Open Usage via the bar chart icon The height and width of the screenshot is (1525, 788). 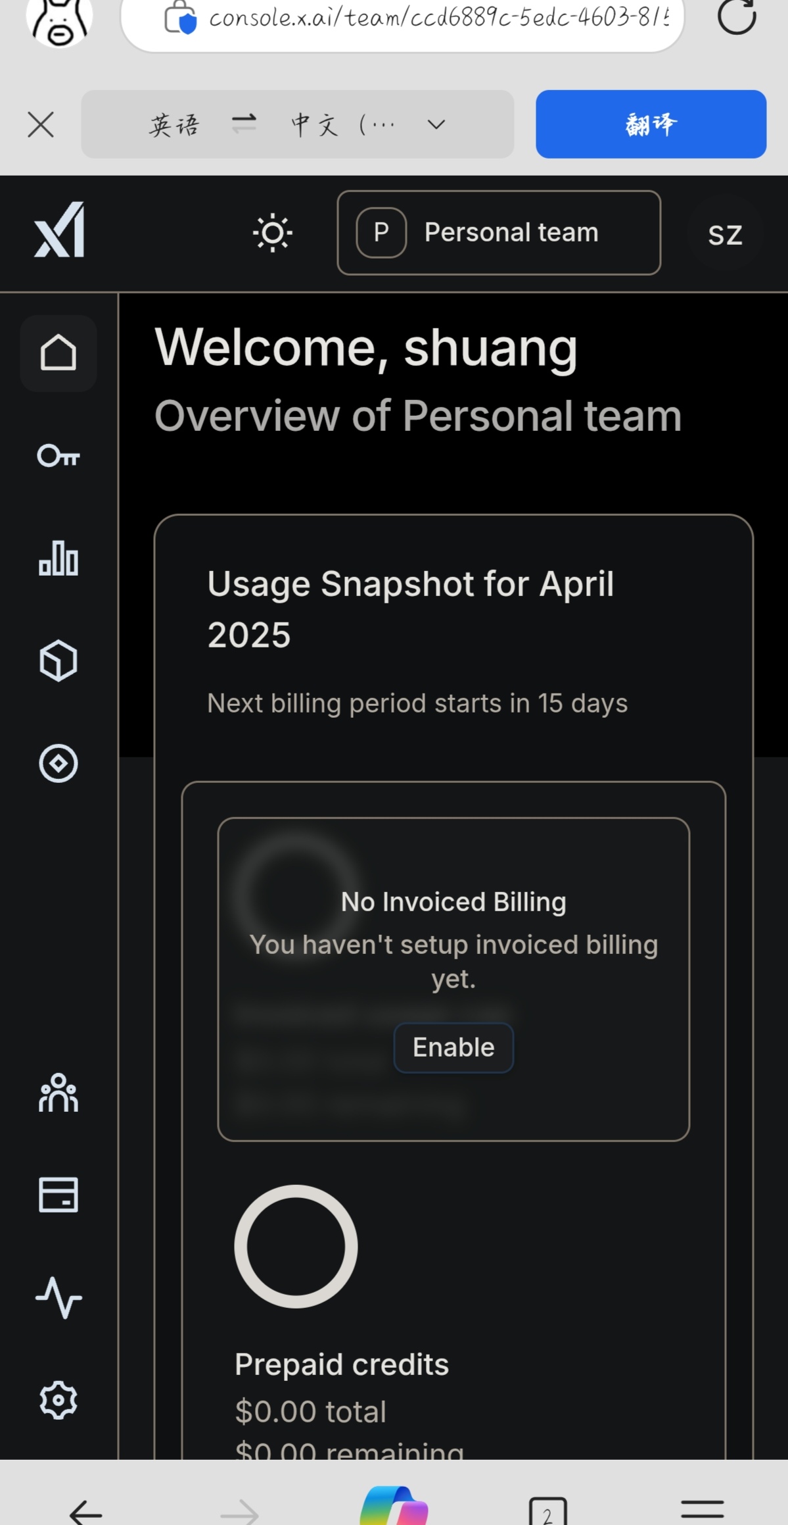point(58,559)
